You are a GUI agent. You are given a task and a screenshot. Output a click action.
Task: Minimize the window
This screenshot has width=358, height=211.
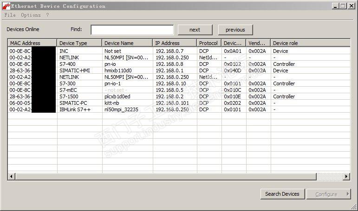(x=335, y=6)
